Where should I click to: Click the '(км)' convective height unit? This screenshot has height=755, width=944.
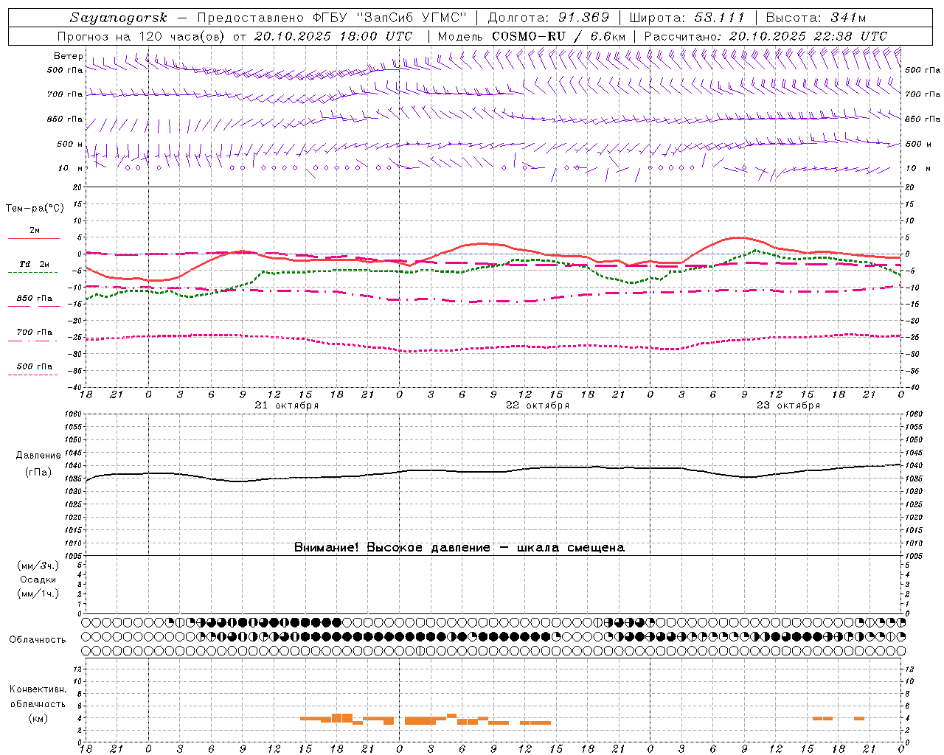click(38, 718)
